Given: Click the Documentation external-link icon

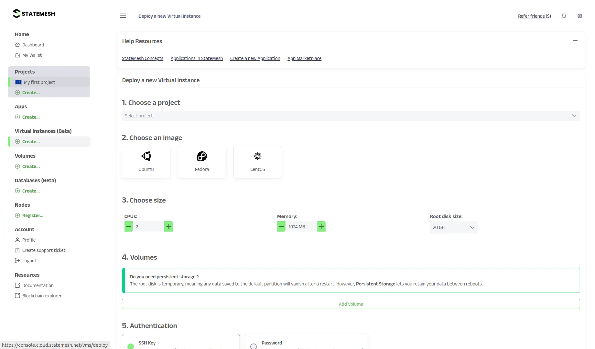Looking at the screenshot, I should 17,285.
